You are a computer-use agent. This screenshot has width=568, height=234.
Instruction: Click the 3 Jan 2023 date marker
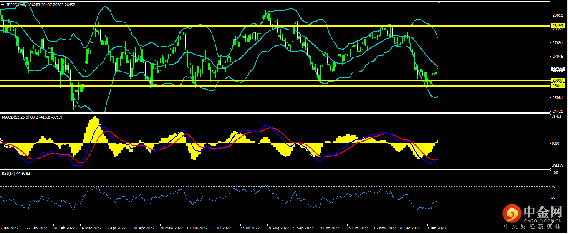[437, 228]
